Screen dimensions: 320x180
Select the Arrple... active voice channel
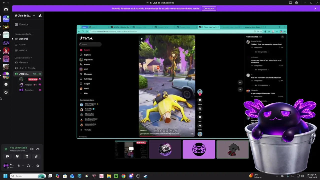pos(28,74)
